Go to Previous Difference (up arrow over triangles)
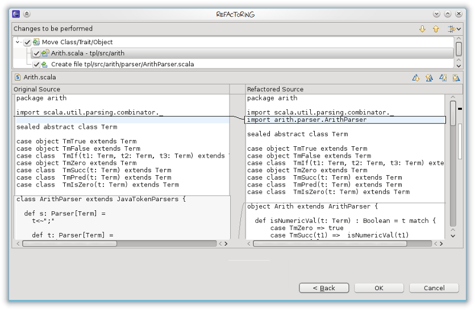 click(429, 78)
